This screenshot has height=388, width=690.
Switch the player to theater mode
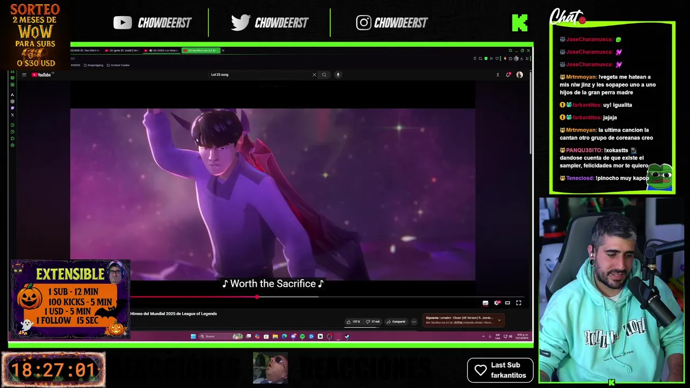point(507,303)
